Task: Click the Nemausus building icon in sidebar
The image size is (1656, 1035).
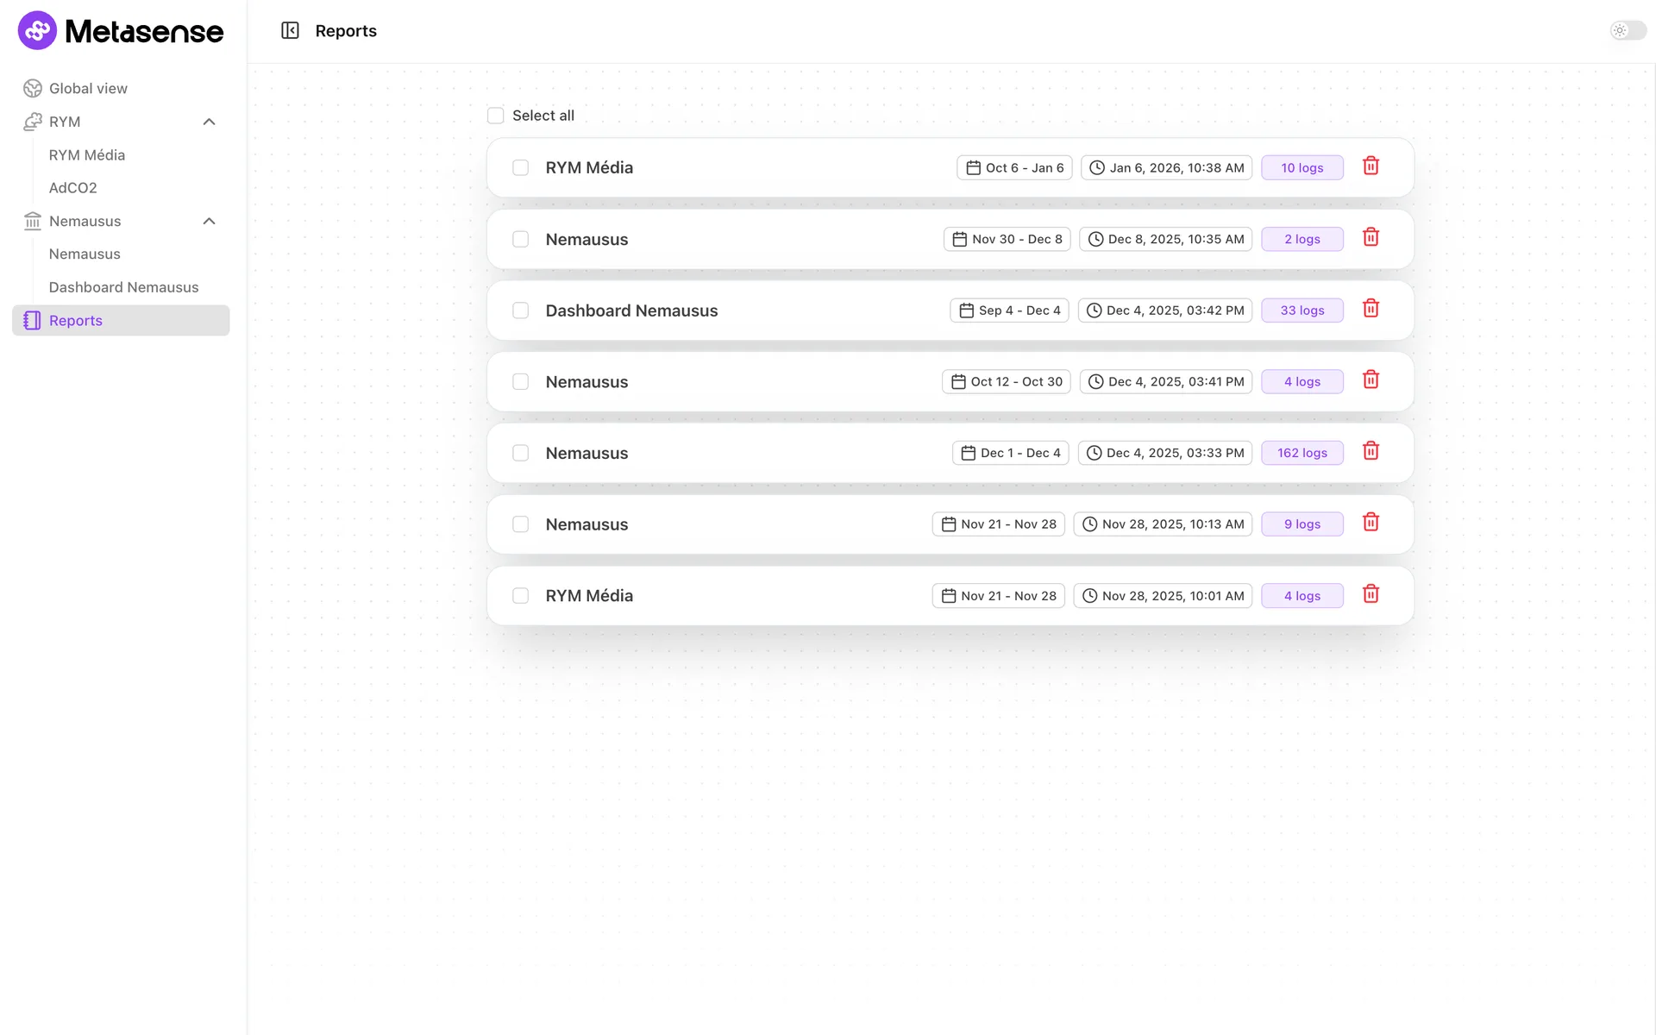Action: pyautogui.click(x=33, y=222)
